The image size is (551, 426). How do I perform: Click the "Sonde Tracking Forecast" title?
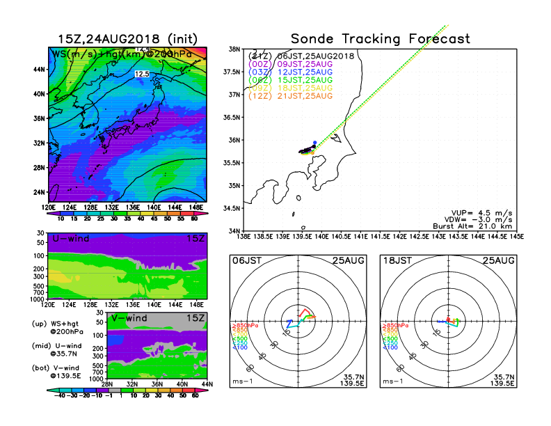381,39
